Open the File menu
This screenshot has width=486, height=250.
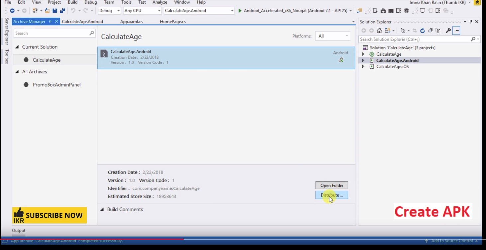click(8, 2)
